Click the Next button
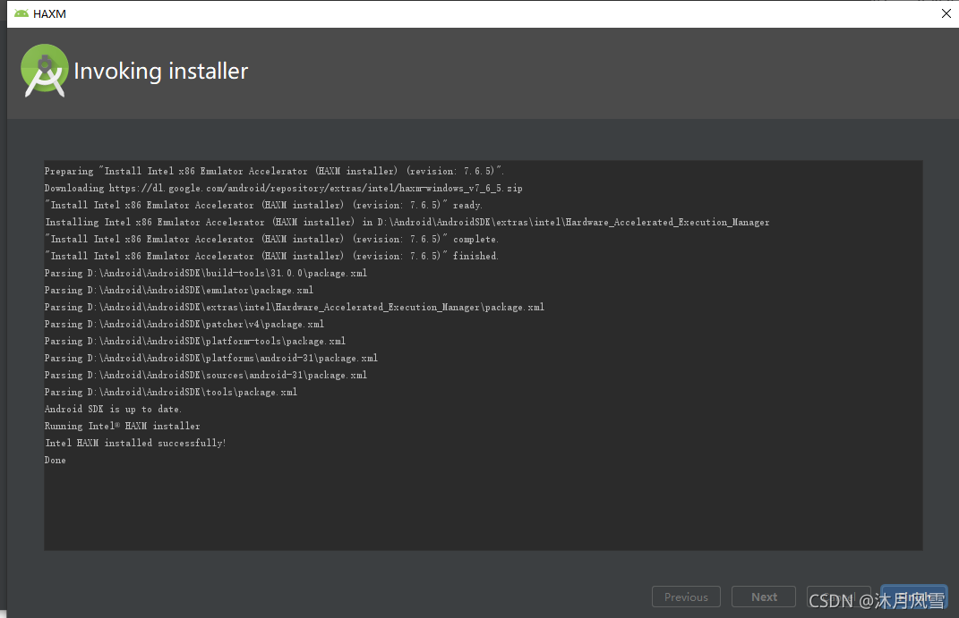Screen dimensions: 959x618 [763, 597]
